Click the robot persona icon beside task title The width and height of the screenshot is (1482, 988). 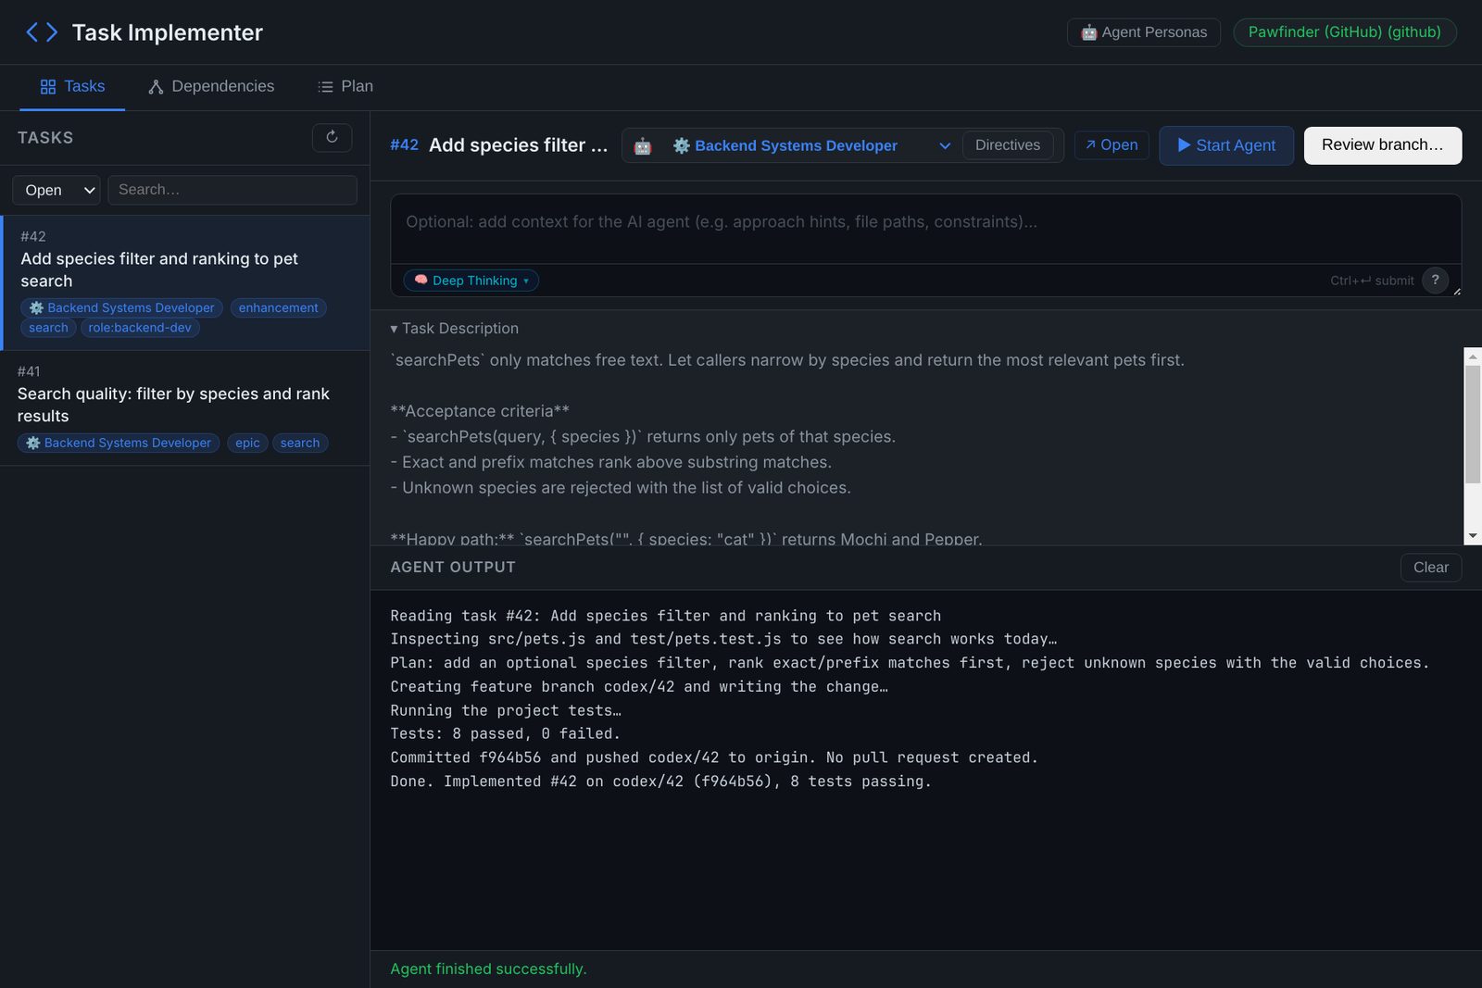643,146
